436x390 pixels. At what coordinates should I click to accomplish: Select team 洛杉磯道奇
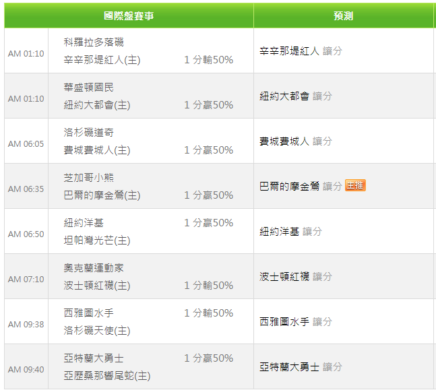pyautogui.click(x=89, y=132)
